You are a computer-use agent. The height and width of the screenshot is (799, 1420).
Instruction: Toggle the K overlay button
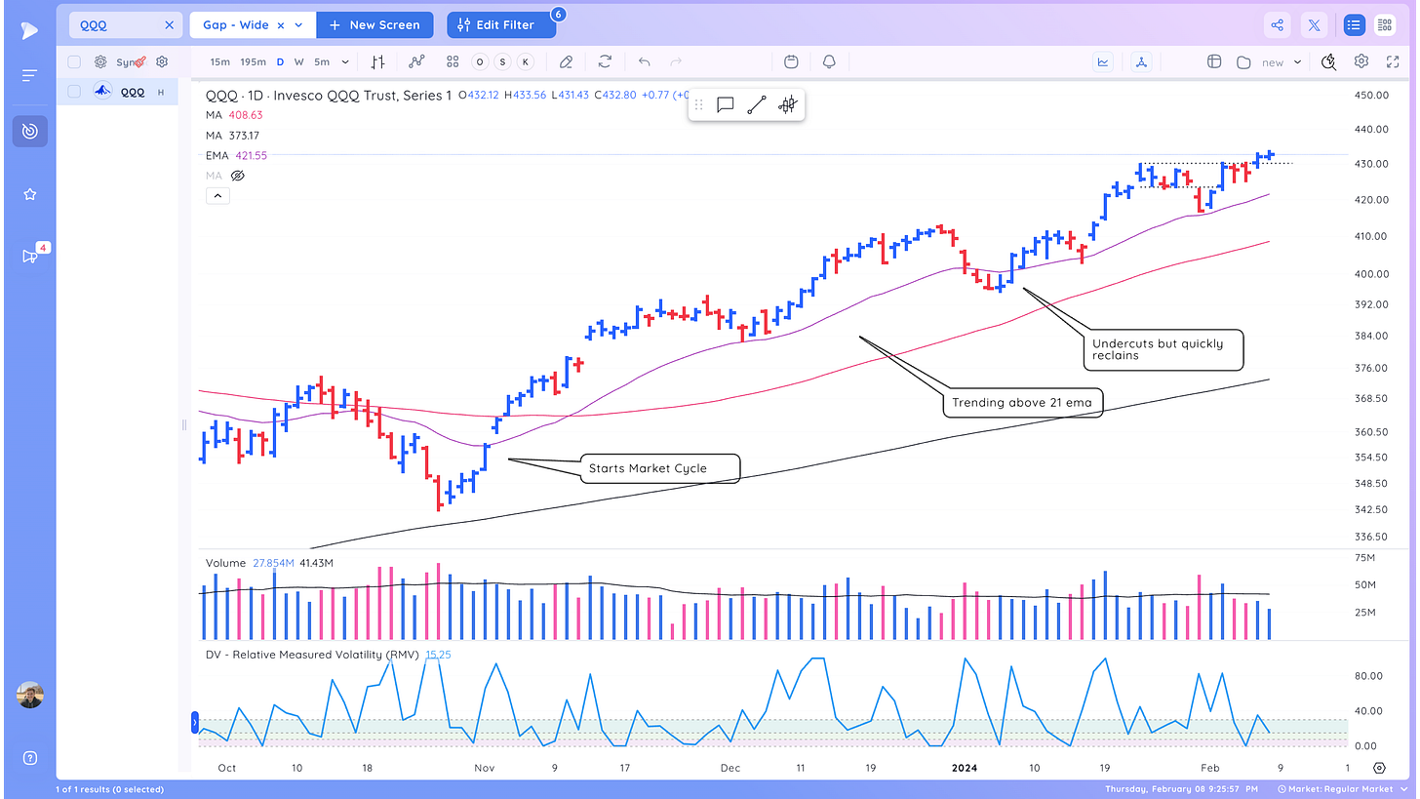pos(526,61)
